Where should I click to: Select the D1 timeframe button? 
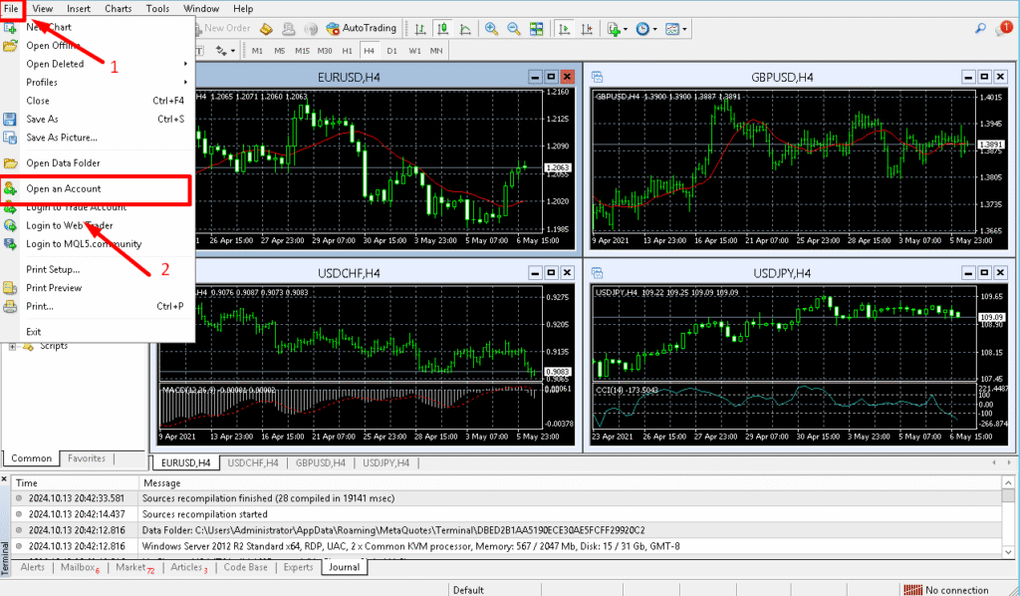click(391, 50)
